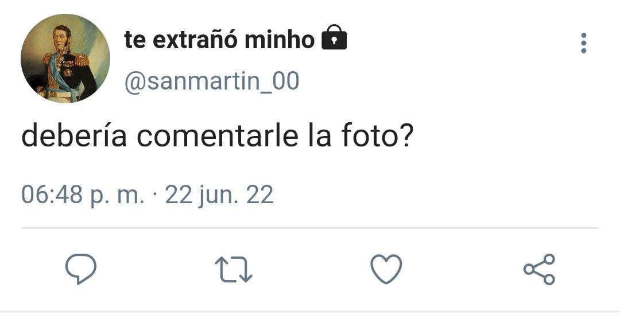This screenshot has width=620, height=322.
Task: Click the padlock icon beside the display name
Action: (334, 37)
